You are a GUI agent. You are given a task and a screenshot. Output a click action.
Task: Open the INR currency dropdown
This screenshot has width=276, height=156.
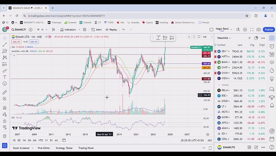pos(208,37)
